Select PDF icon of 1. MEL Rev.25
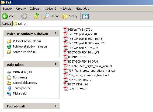This screenshot has width=153, height=112. [66, 89]
